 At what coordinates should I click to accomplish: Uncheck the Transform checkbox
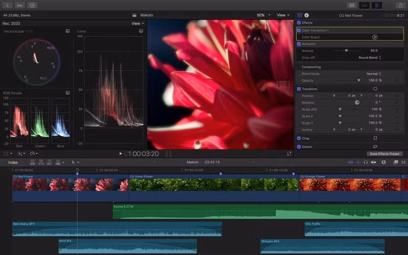coord(299,89)
